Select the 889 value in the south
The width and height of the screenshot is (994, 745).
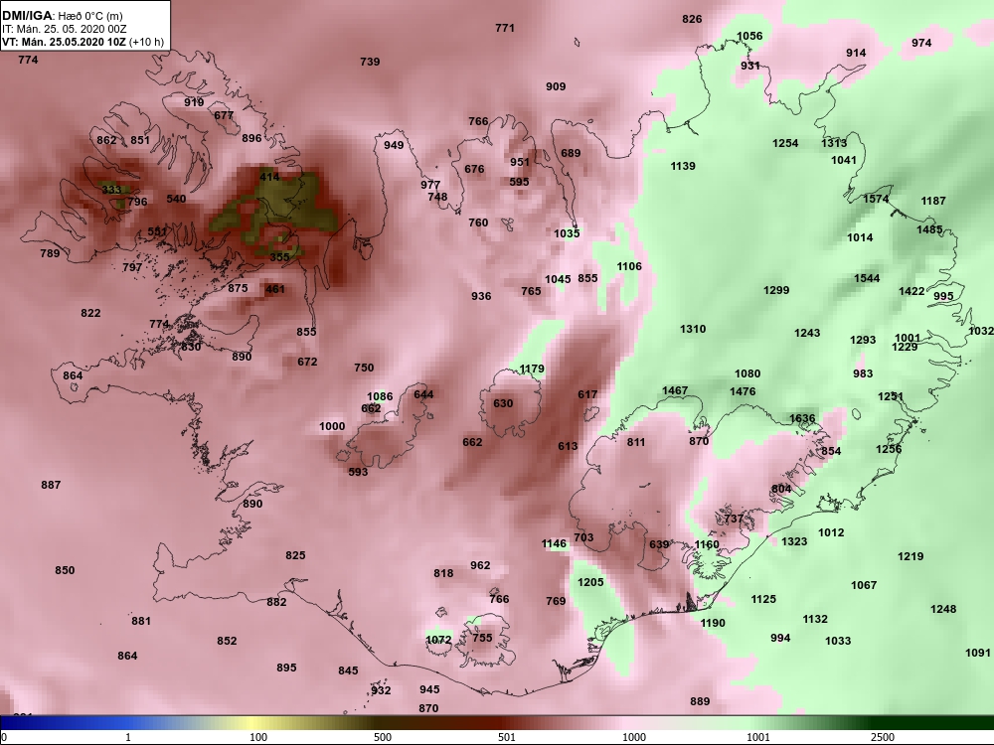click(x=700, y=701)
